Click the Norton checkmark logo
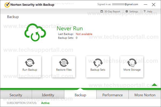The height and width of the screenshot is (107, 161). coord(7,5)
